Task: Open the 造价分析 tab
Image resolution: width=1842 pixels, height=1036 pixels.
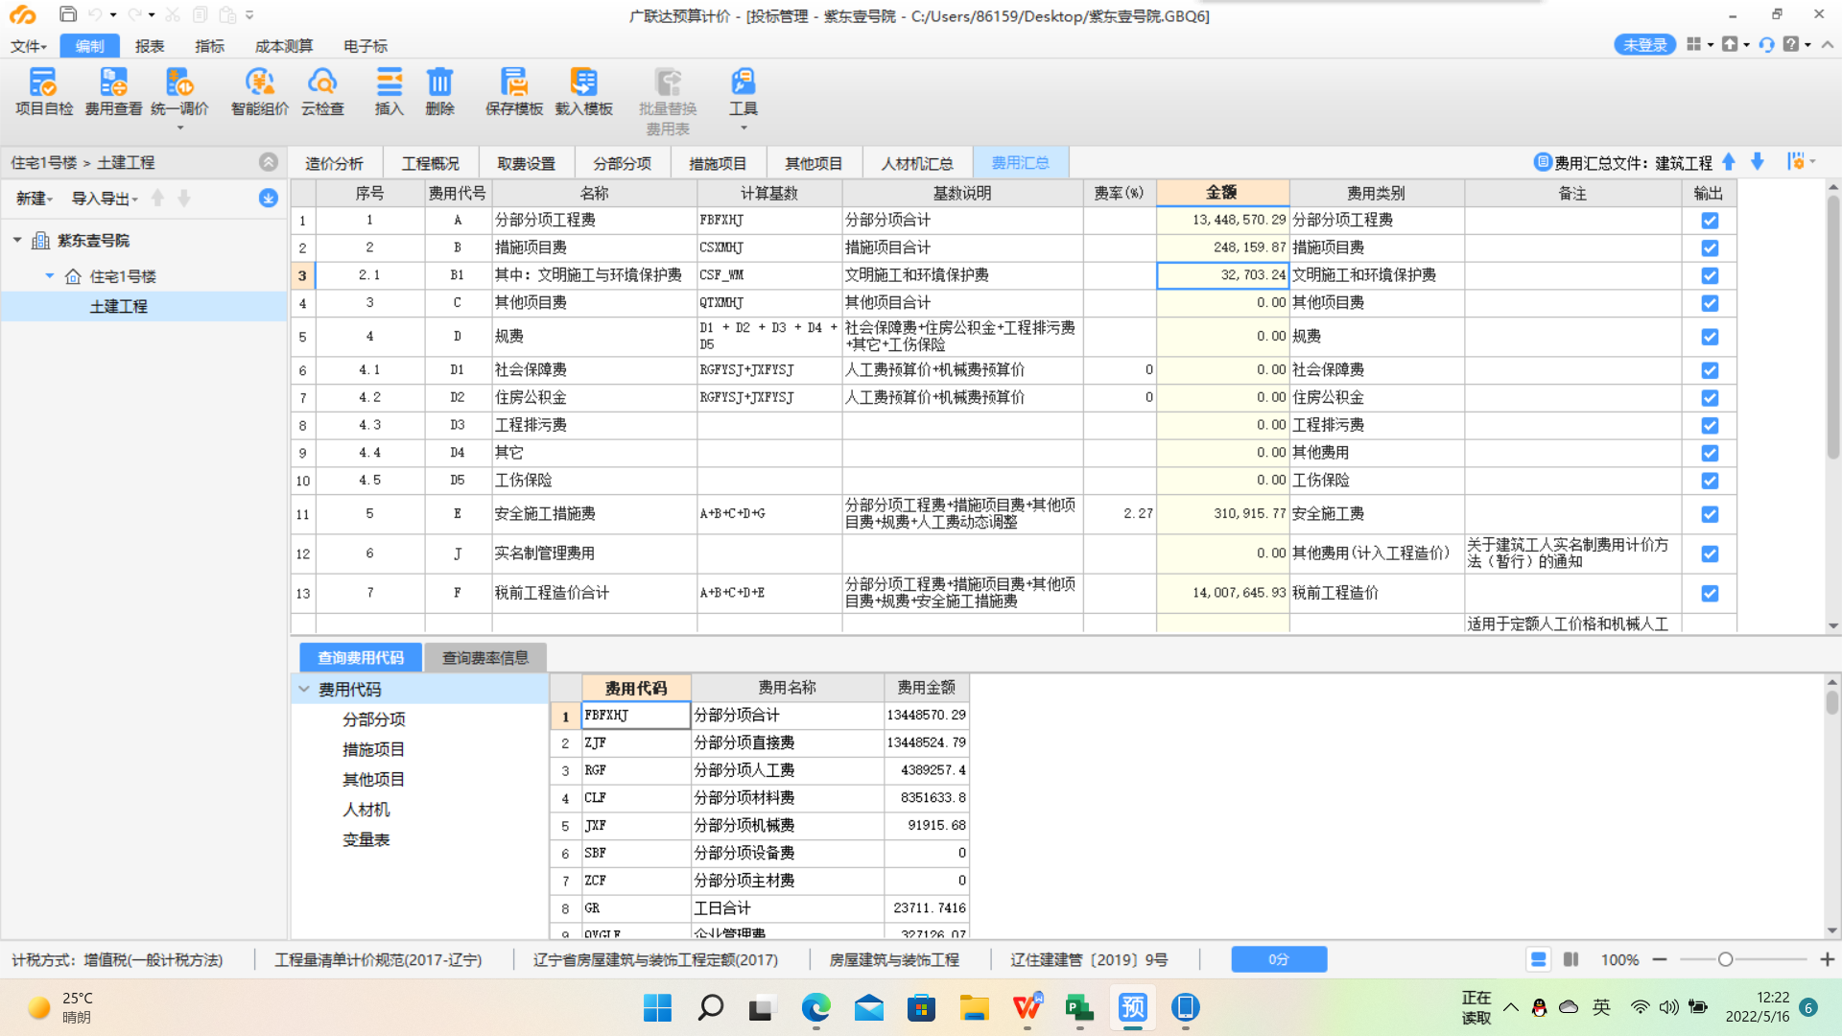Action: pos(334,163)
